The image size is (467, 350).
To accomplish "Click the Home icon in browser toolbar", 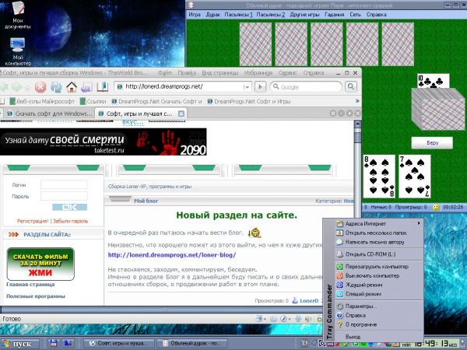I will point(71,86).
